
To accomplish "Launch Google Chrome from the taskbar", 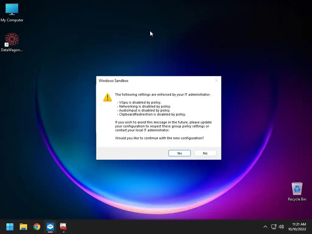I will coord(37,227).
